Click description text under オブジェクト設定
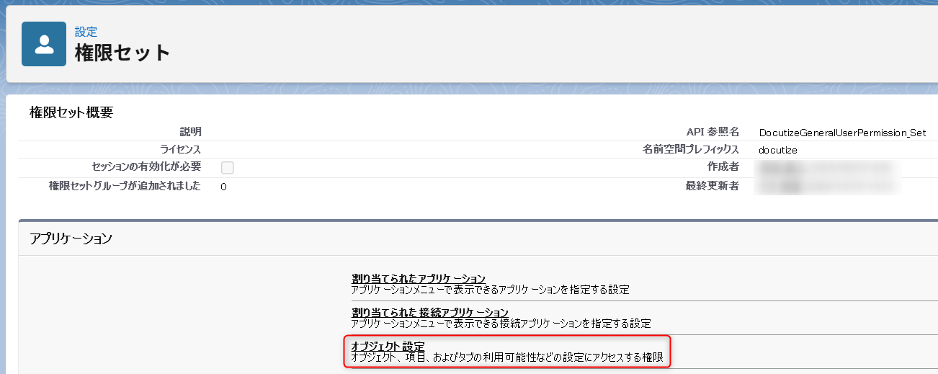The image size is (938, 374). [x=506, y=358]
